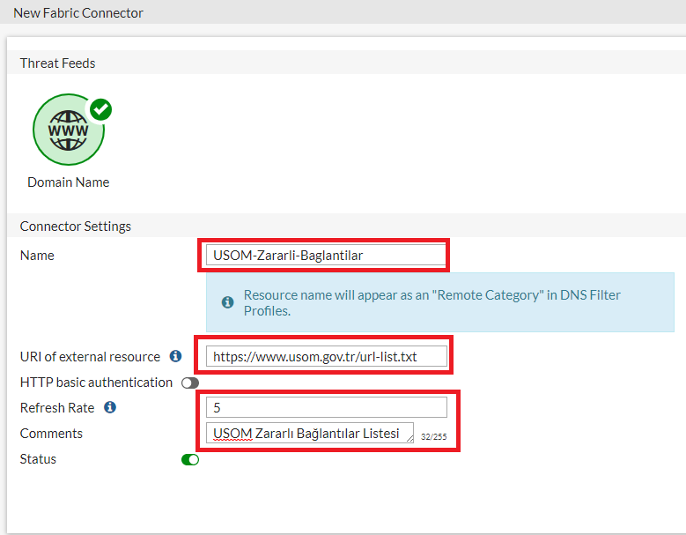
Task: Click the Status label
Action: [x=38, y=459]
